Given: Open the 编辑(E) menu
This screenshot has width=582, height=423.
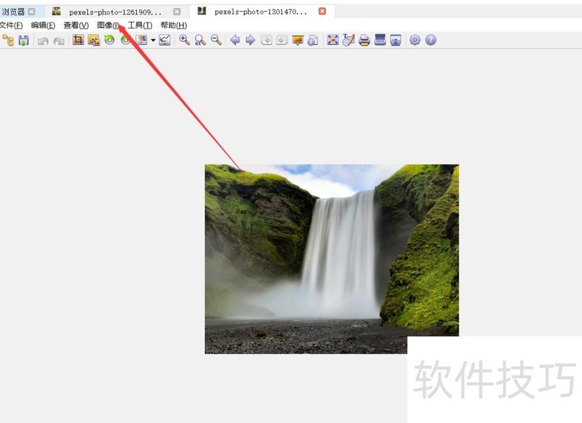Looking at the screenshot, I should (x=43, y=25).
